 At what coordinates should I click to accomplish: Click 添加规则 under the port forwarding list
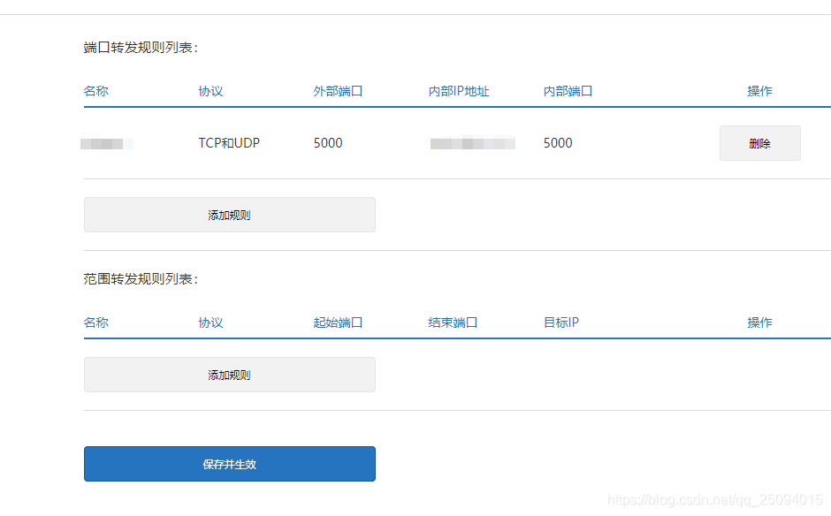click(x=229, y=214)
